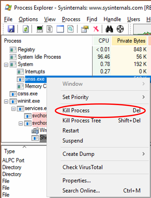Click the Show Process Tree toolbar icon
This screenshot has height=198, width=151.
coord(50,29)
